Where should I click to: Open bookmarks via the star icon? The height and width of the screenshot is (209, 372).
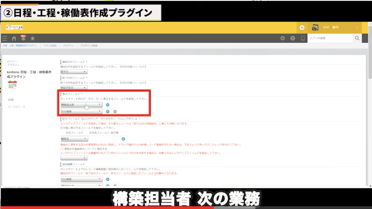32,38
